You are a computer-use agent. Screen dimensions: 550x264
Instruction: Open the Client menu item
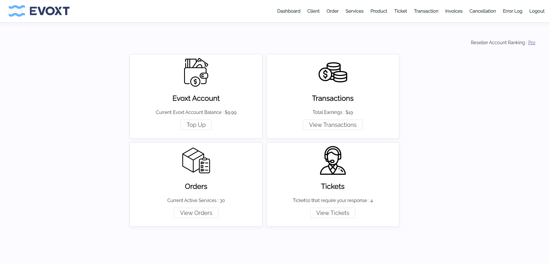point(313,11)
